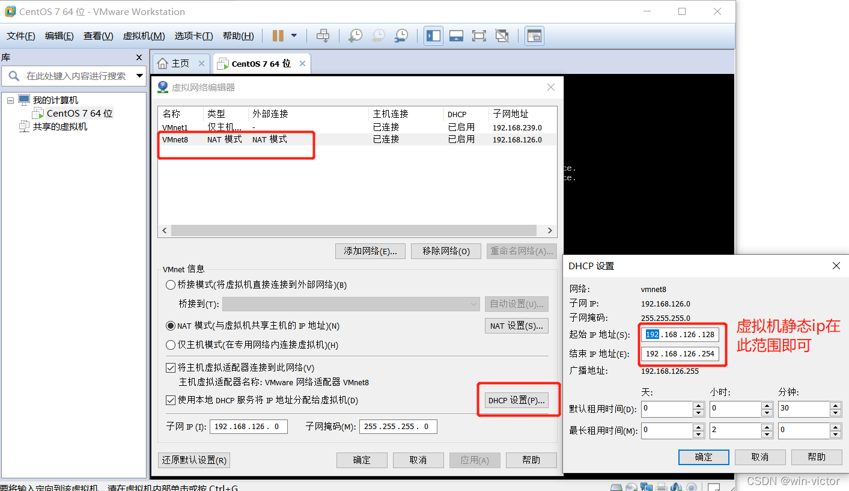Click the DHCP 设置(P)... button
The height and width of the screenshot is (491, 849).
[x=517, y=400]
